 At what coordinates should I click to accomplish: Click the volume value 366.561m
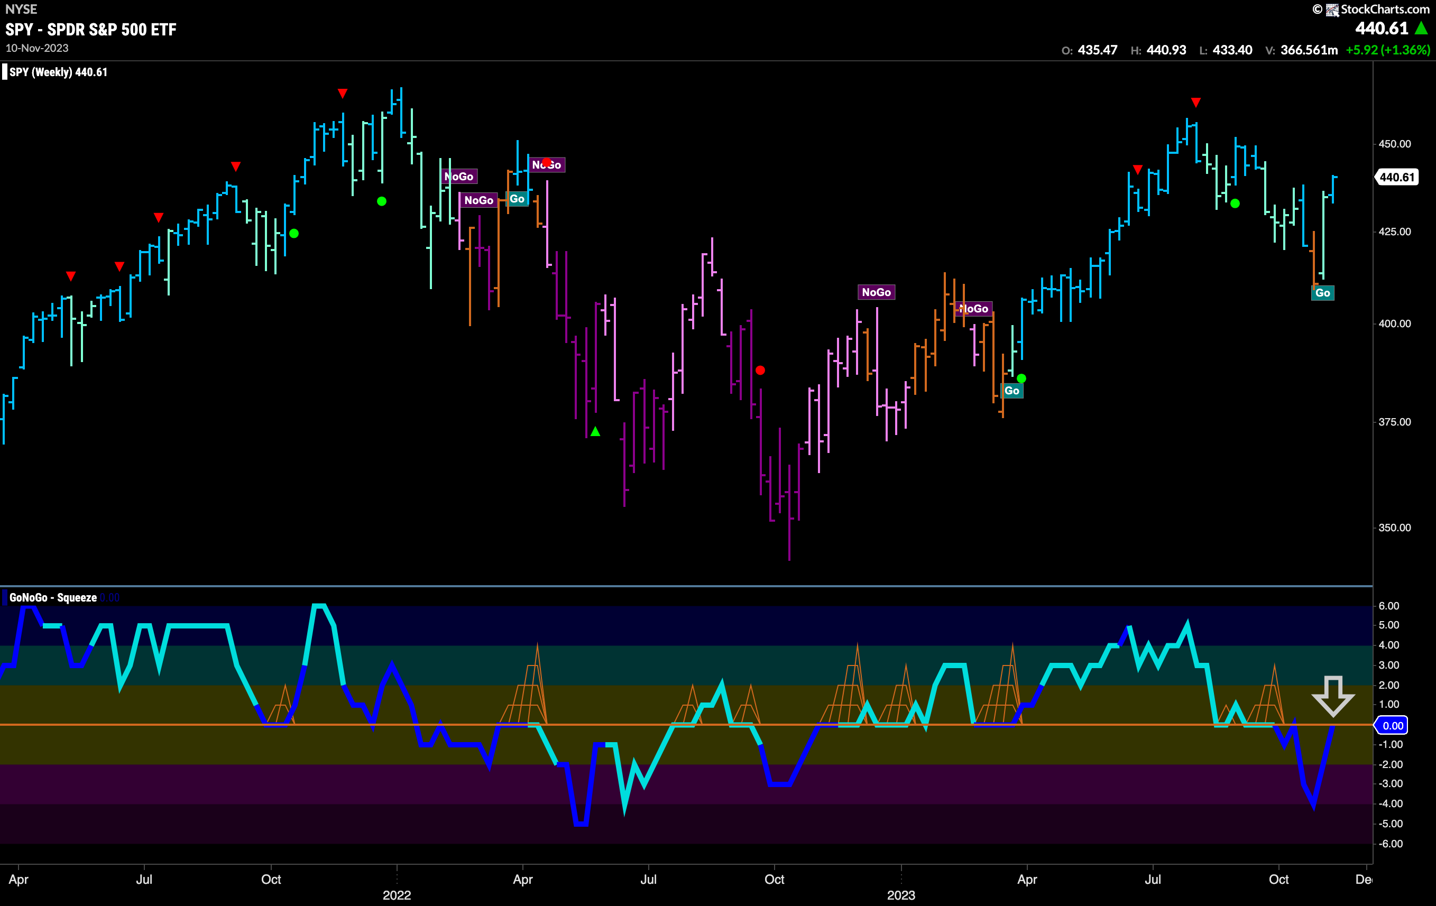1309,50
